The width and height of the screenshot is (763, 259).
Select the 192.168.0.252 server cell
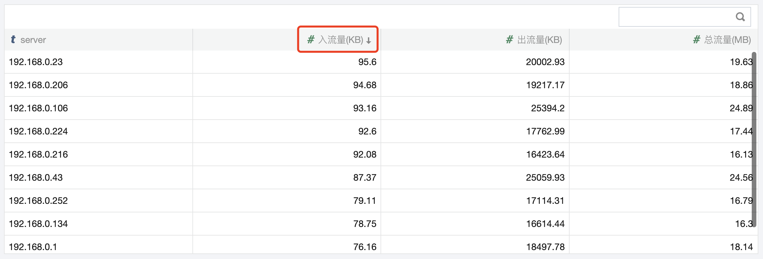click(x=38, y=201)
